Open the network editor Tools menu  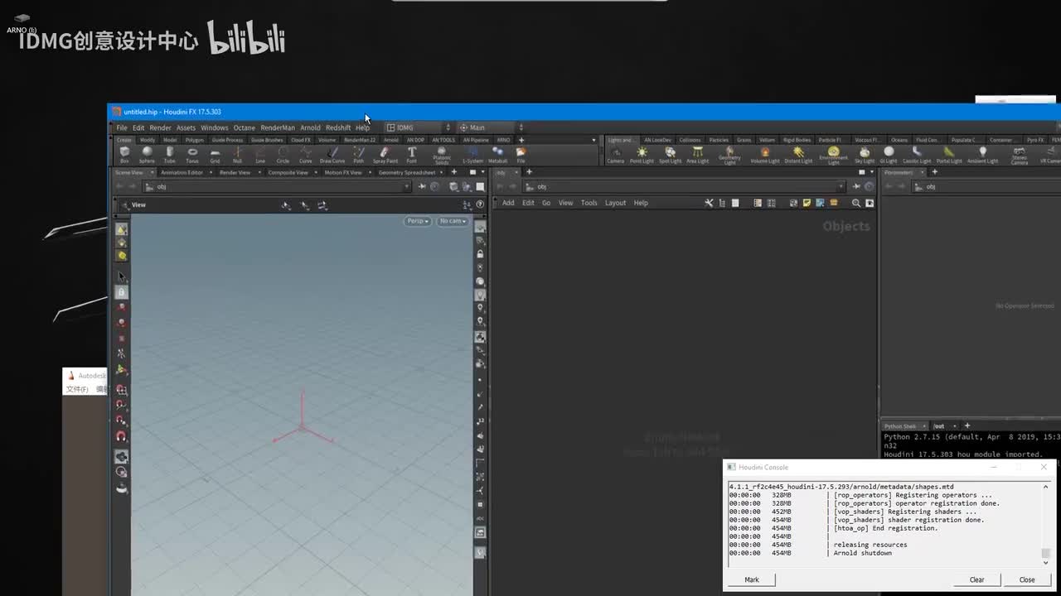click(589, 203)
